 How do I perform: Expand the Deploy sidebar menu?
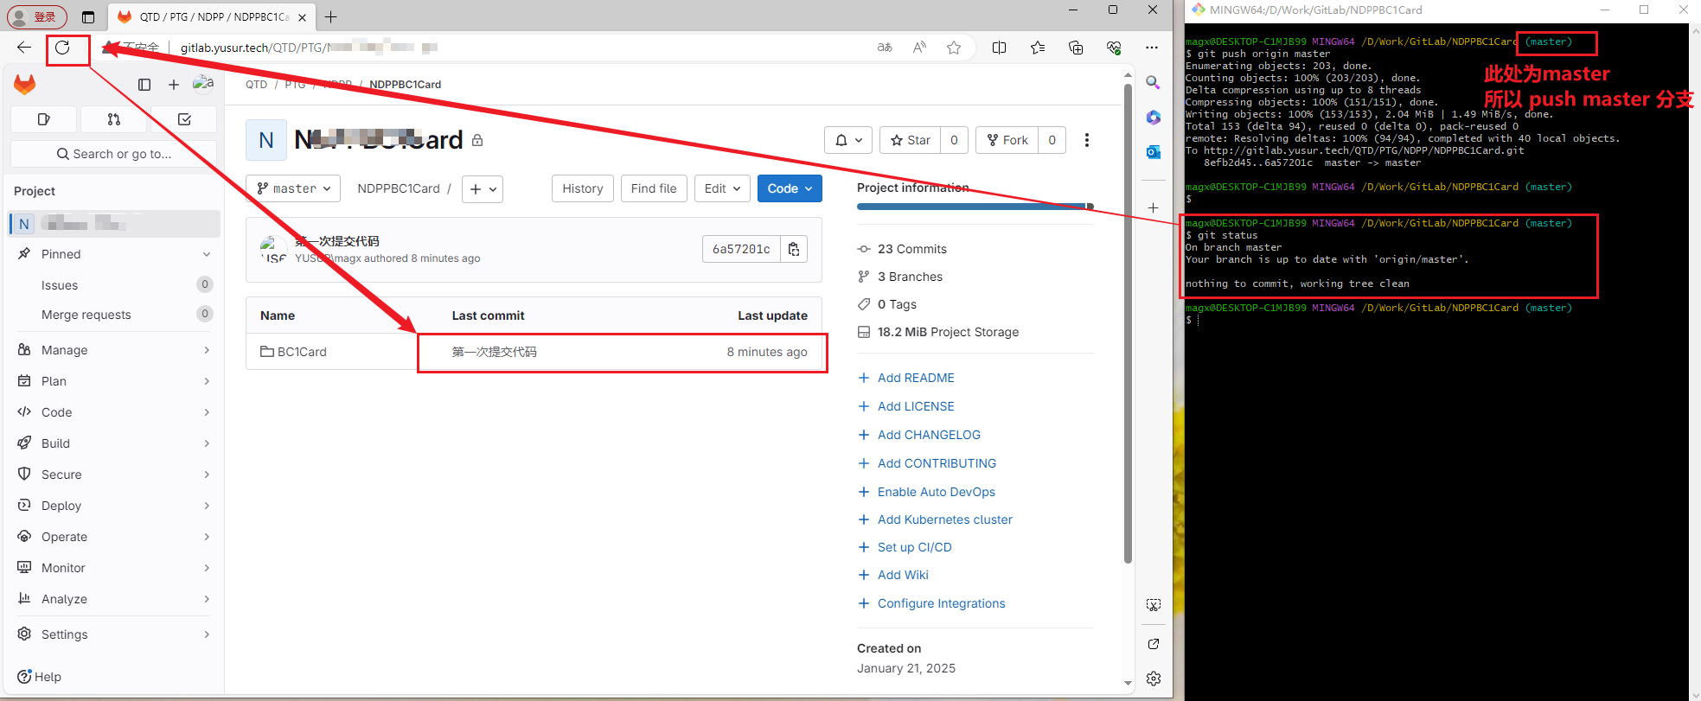[x=114, y=506]
